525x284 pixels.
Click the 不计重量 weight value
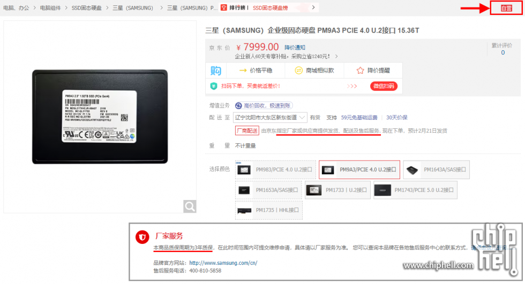(x=245, y=145)
